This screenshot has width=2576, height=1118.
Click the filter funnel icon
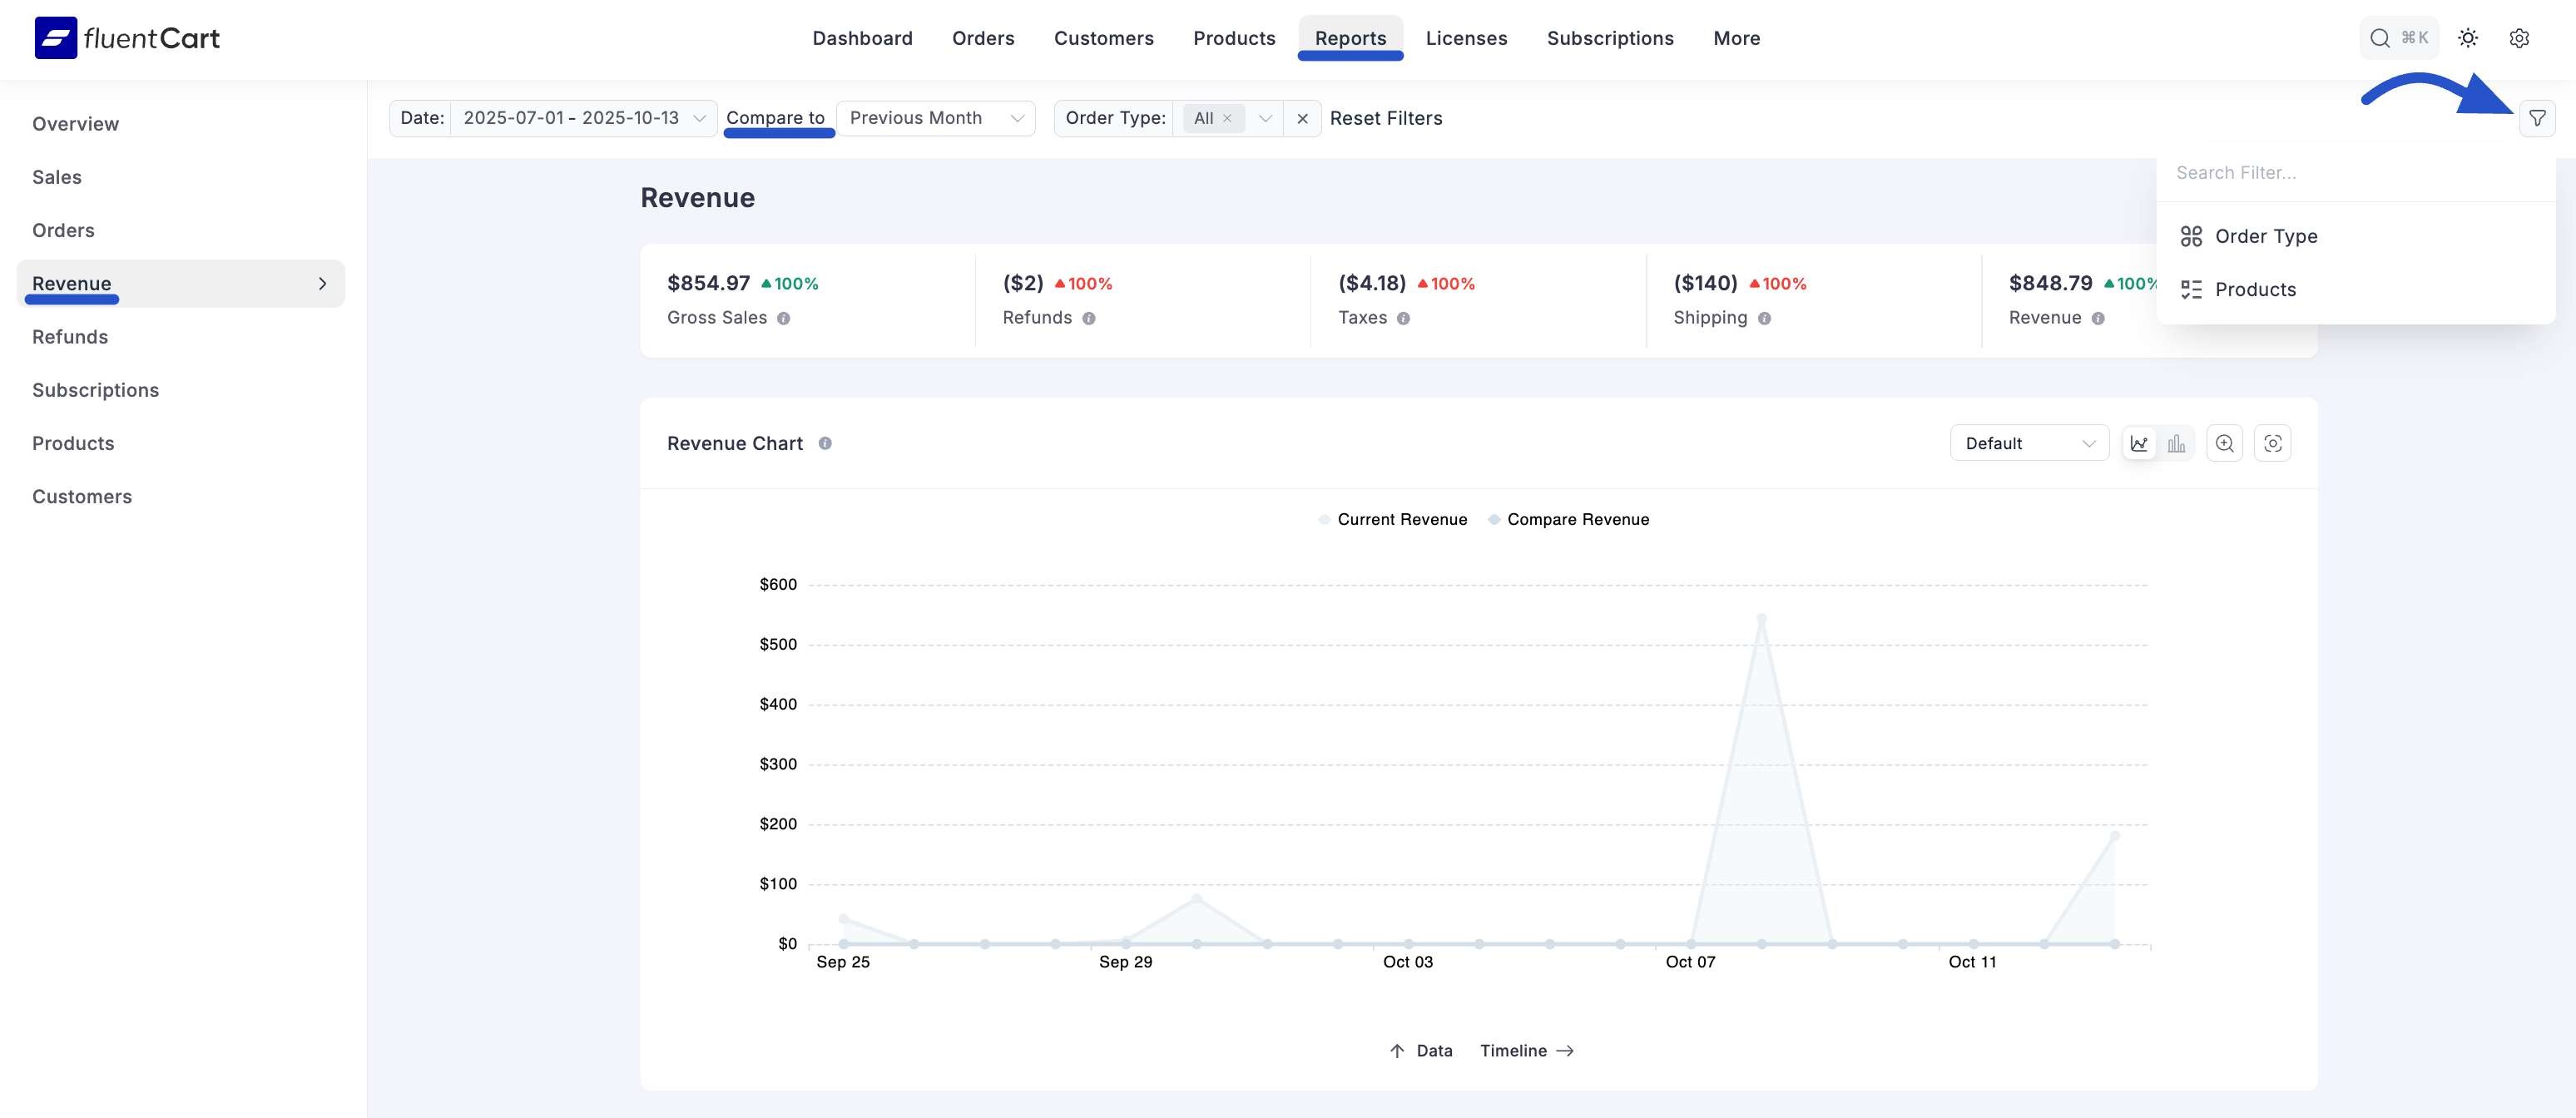(x=2536, y=118)
